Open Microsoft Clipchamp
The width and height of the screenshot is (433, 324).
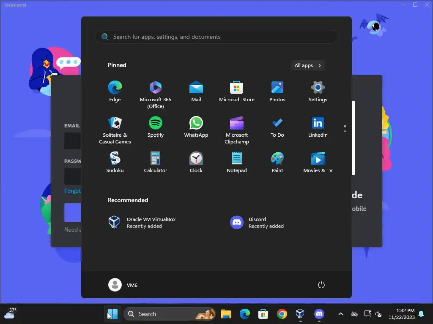pyautogui.click(x=237, y=130)
